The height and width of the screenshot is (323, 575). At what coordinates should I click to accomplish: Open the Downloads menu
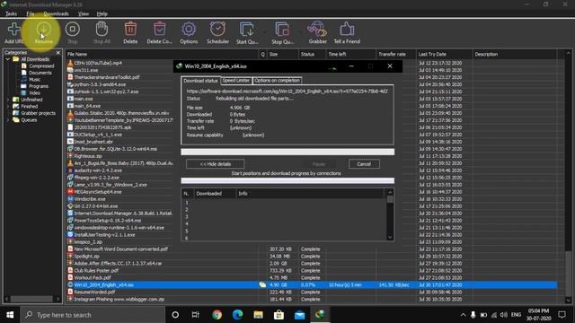(x=56, y=13)
